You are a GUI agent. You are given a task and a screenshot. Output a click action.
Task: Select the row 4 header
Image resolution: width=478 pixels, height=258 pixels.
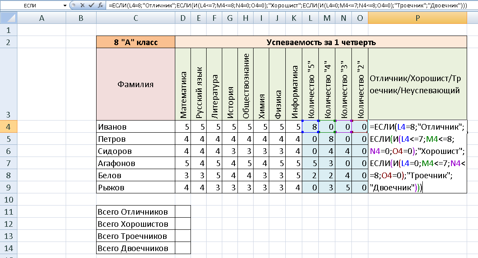point(9,127)
